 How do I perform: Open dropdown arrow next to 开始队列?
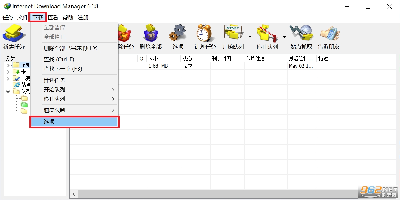point(250,37)
